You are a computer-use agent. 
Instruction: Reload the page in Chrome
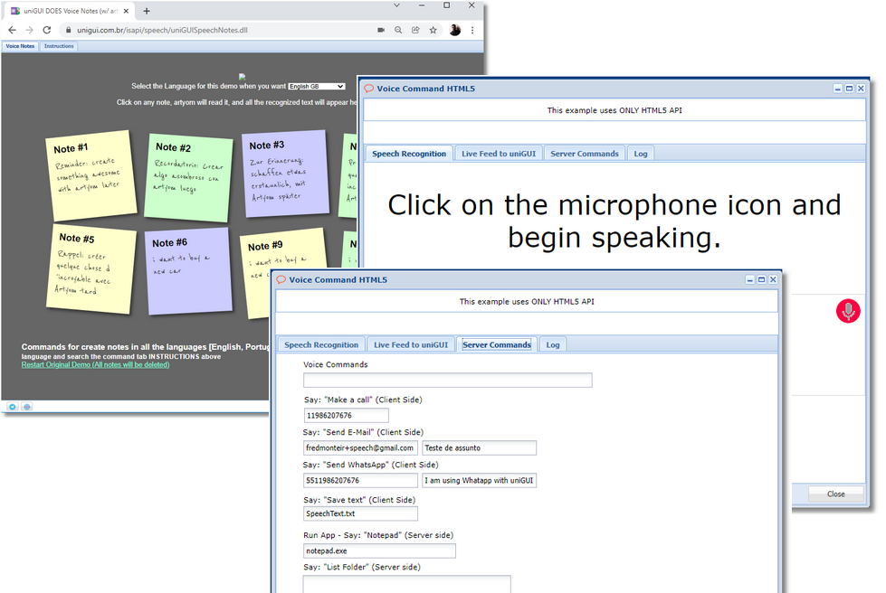pos(47,30)
